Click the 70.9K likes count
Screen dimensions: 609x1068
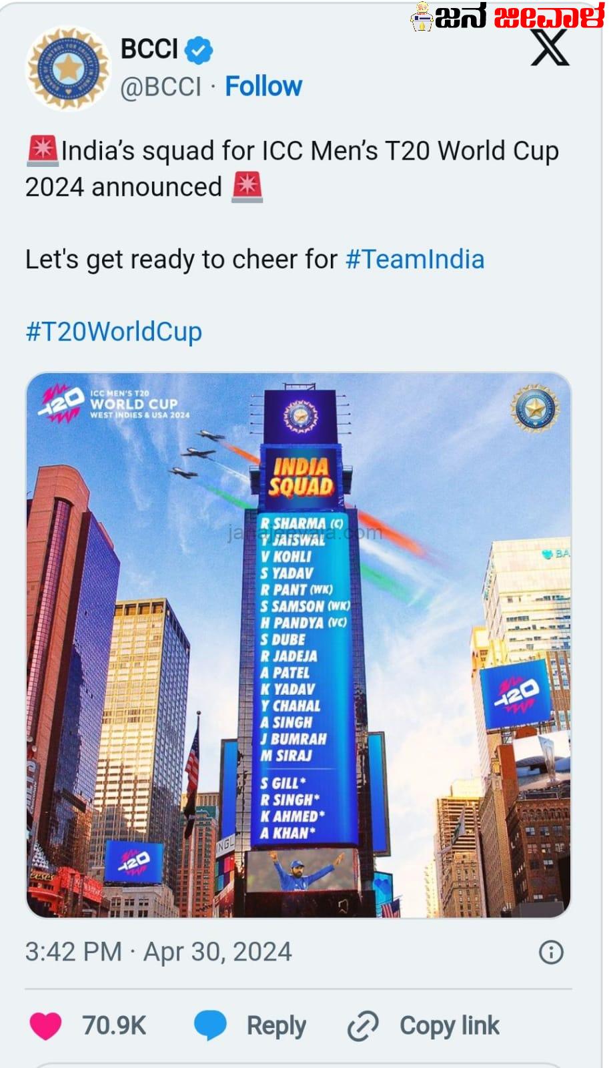pos(114,1026)
